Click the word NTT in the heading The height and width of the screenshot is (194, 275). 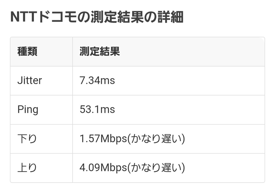click(24, 18)
